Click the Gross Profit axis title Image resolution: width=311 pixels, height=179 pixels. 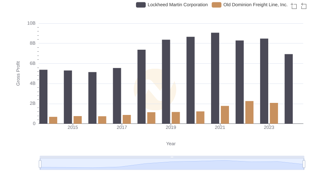[x=18, y=73]
